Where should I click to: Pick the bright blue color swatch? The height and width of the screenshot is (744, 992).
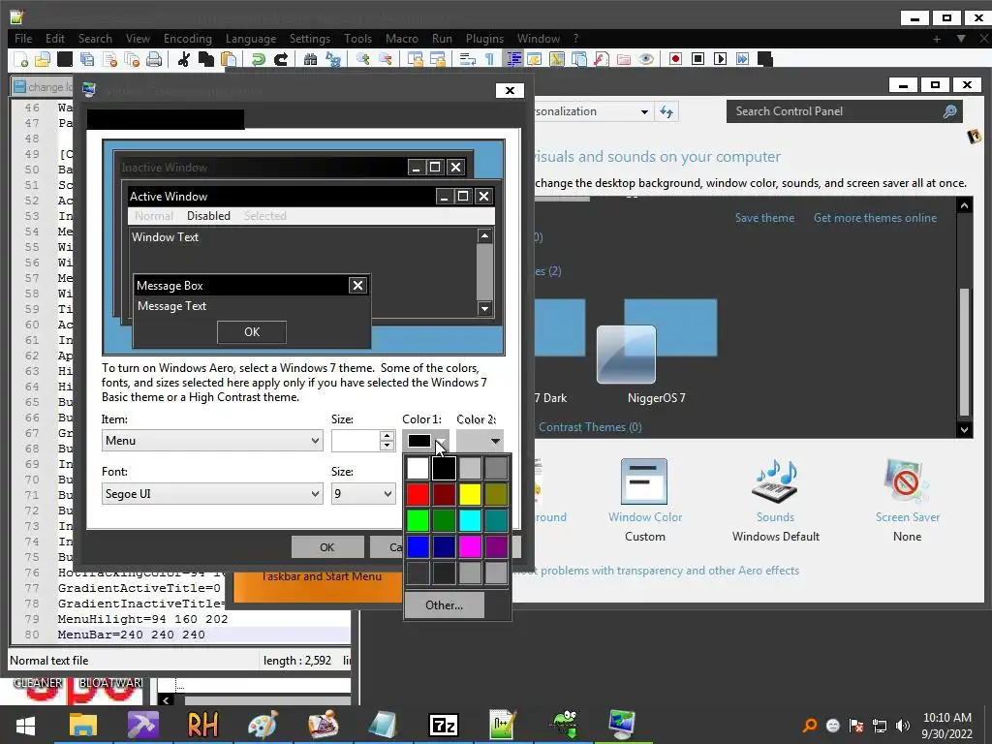418,546
